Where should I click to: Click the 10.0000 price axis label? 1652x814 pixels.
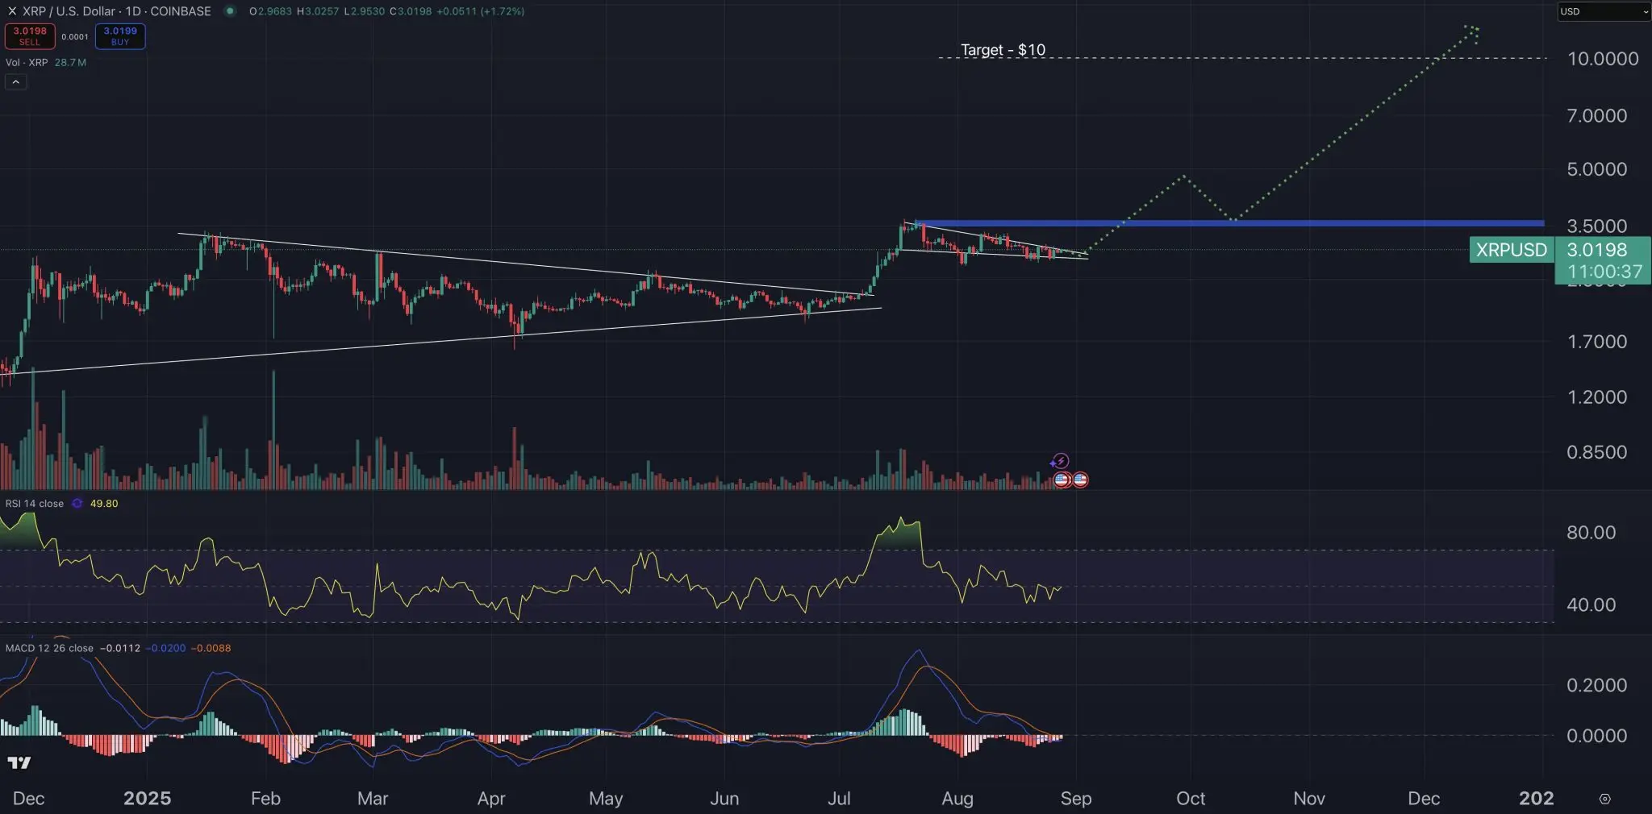[x=1603, y=59]
